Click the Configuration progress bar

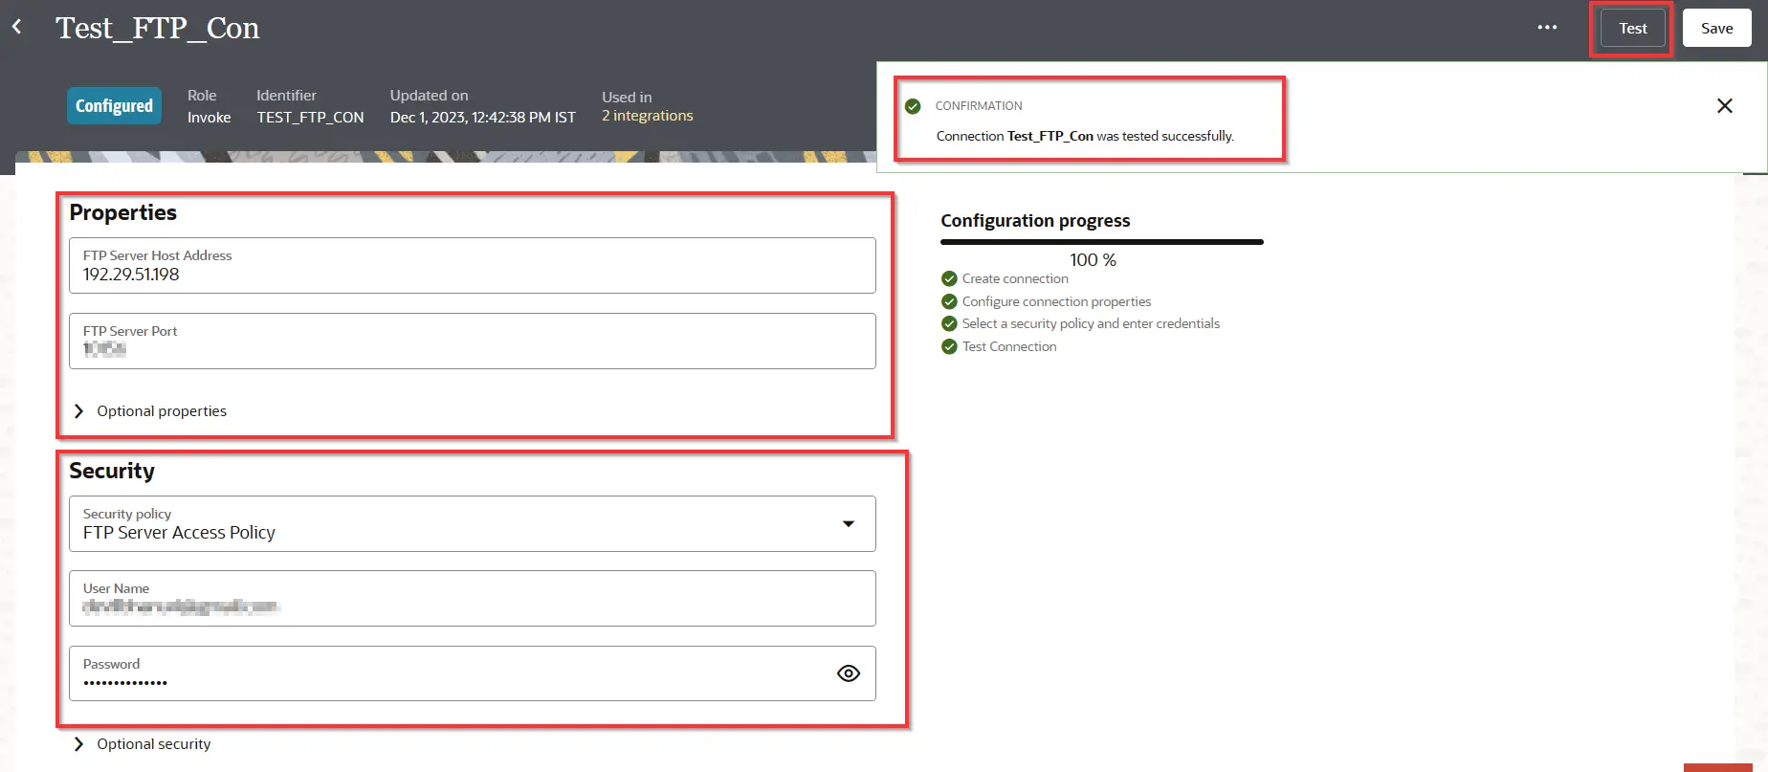pyautogui.click(x=1101, y=242)
